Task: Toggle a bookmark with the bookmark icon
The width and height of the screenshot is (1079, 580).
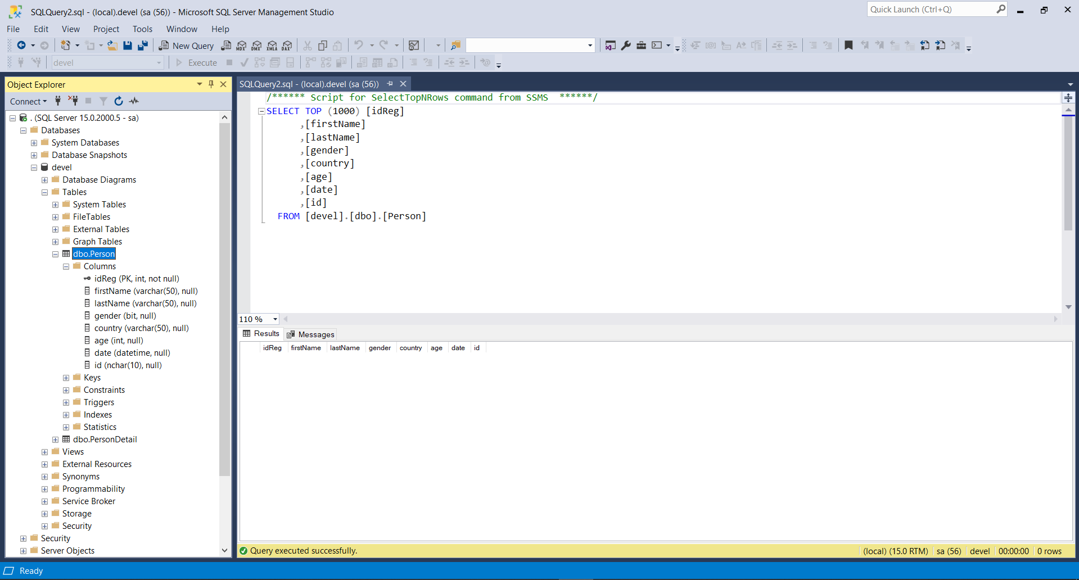Action: tap(848, 46)
